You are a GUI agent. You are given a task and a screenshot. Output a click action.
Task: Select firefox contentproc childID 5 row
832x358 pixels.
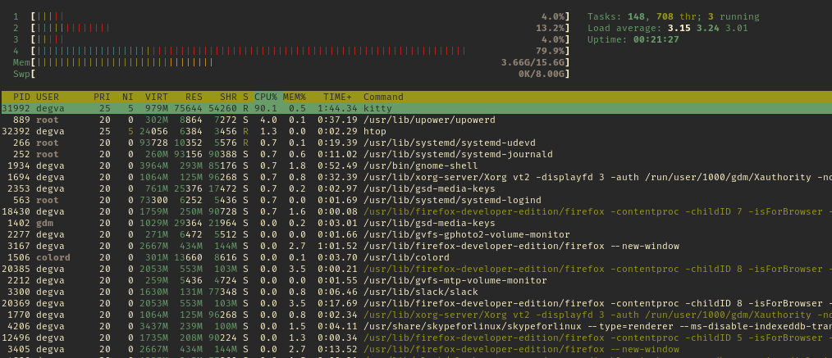(x=416, y=338)
